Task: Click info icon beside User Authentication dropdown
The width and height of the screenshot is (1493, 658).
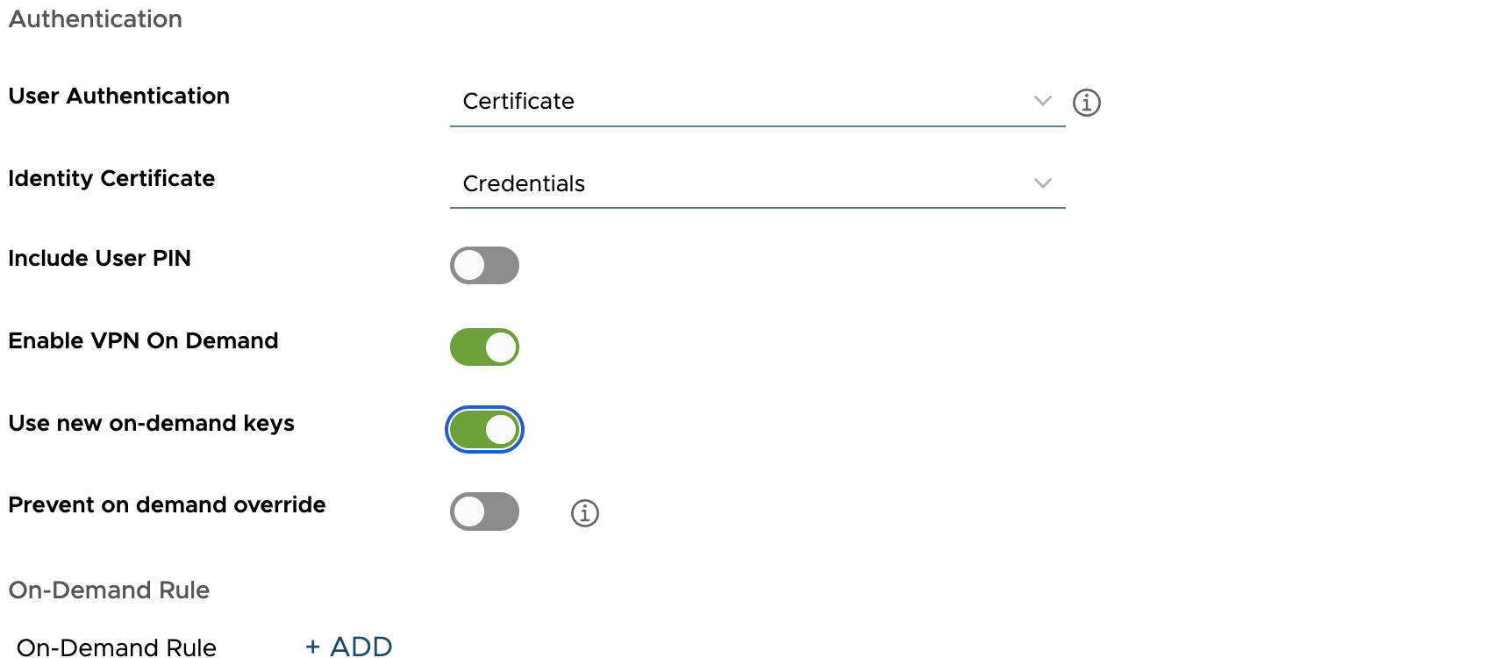Action: pyautogui.click(x=1086, y=103)
